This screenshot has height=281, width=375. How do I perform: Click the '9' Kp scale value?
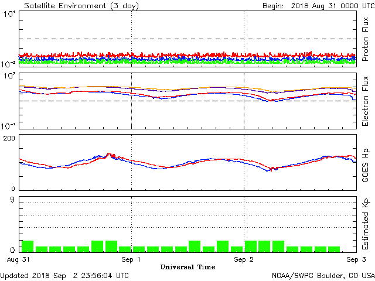coord(12,200)
